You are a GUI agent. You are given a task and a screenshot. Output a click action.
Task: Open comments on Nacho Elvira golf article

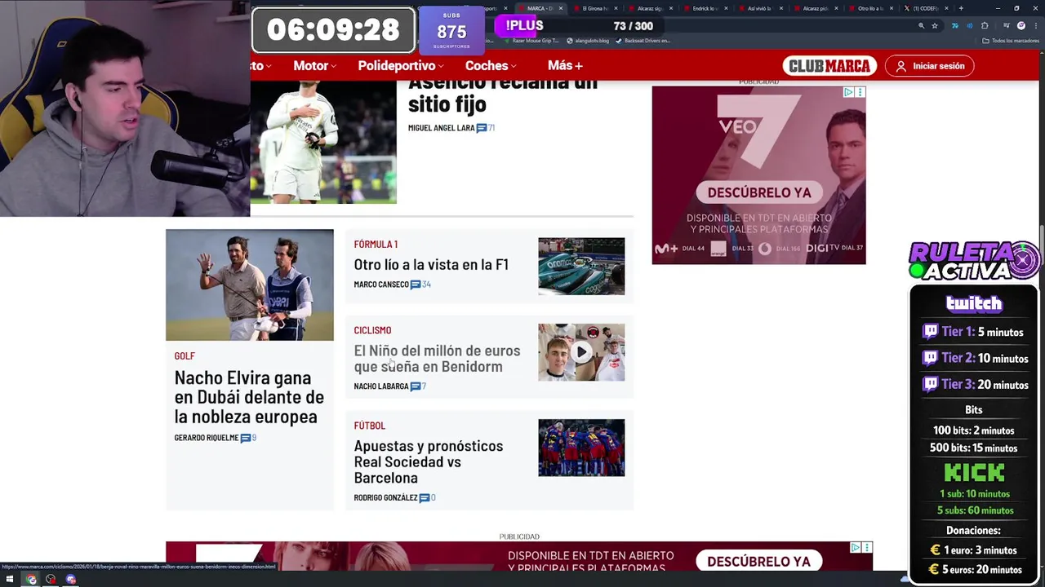(x=245, y=438)
